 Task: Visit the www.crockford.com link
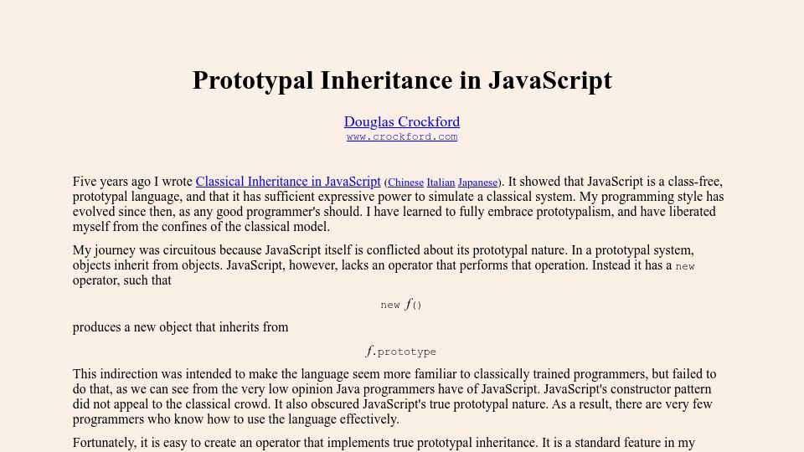point(401,136)
